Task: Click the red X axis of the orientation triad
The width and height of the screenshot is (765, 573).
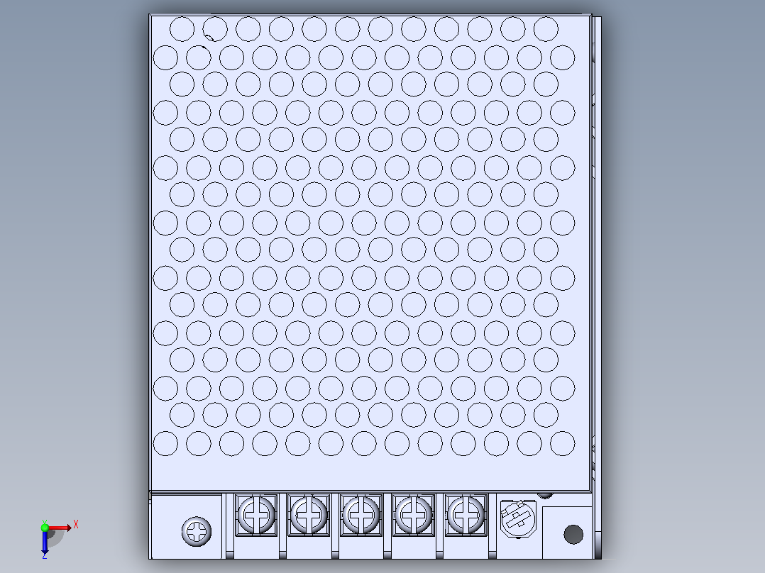Action: (x=60, y=528)
